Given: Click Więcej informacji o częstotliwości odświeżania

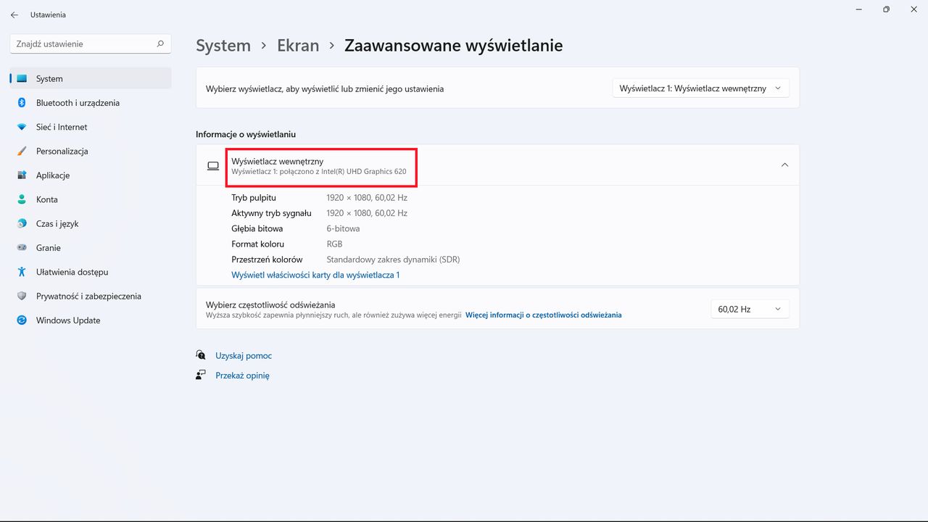Looking at the screenshot, I should tap(543, 315).
